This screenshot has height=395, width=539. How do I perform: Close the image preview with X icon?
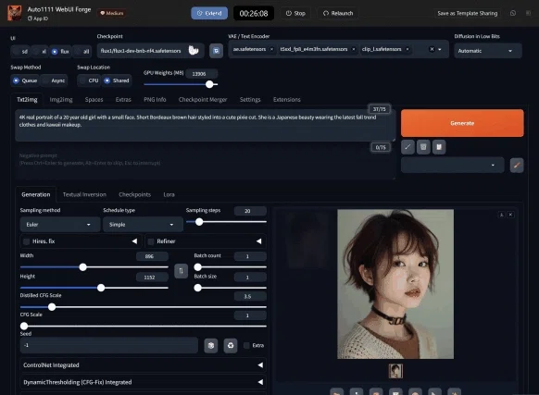[x=510, y=215]
